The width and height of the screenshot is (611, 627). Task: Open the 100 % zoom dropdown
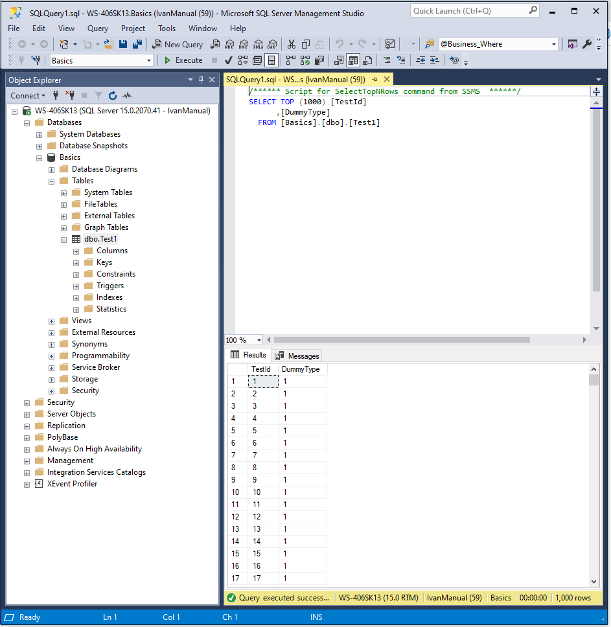[x=259, y=340]
